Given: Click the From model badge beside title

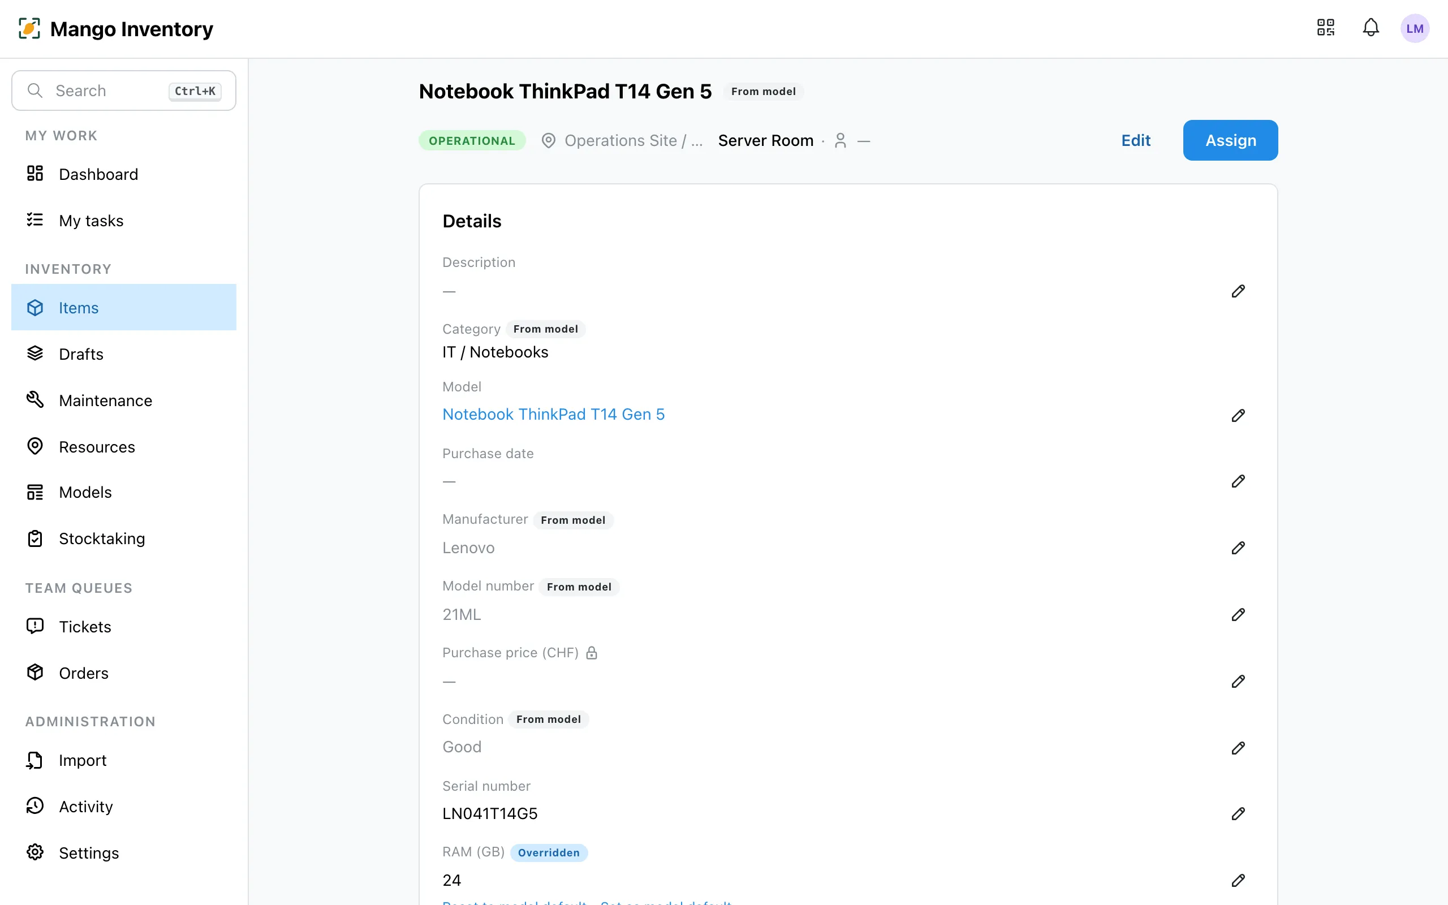Looking at the screenshot, I should (764, 91).
